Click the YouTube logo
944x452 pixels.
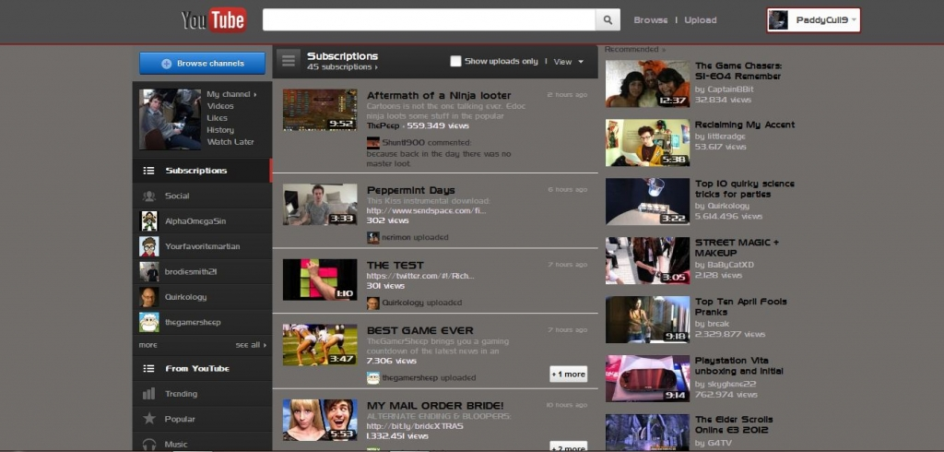(214, 20)
